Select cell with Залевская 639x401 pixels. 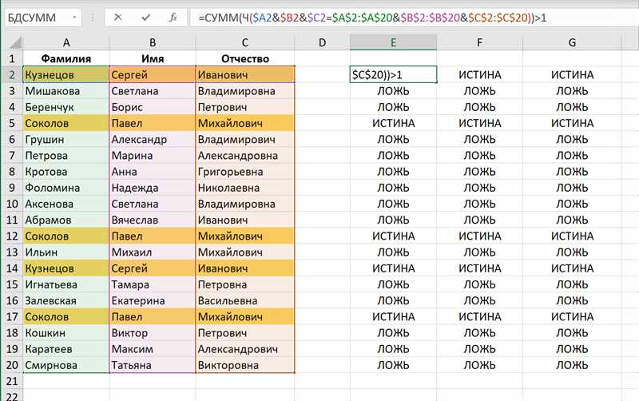(x=66, y=300)
